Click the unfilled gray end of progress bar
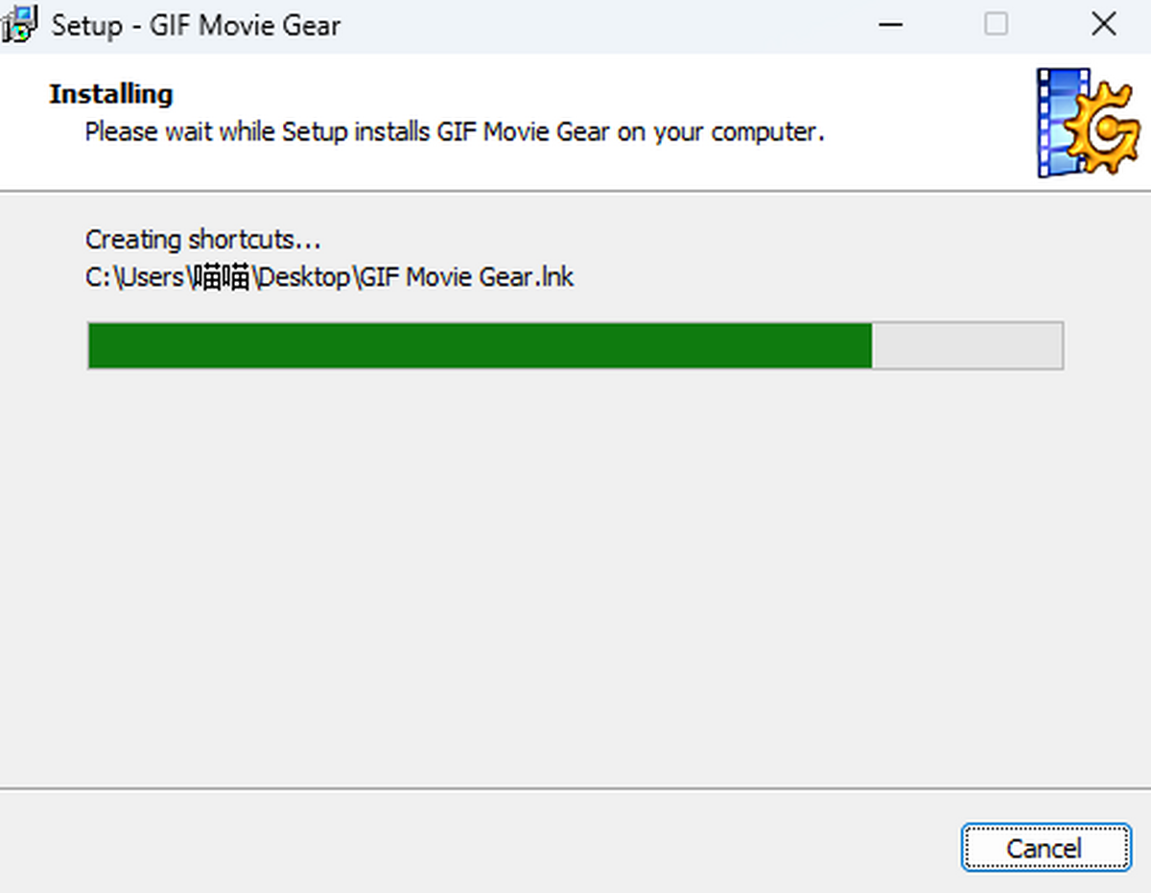 click(x=967, y=345)
